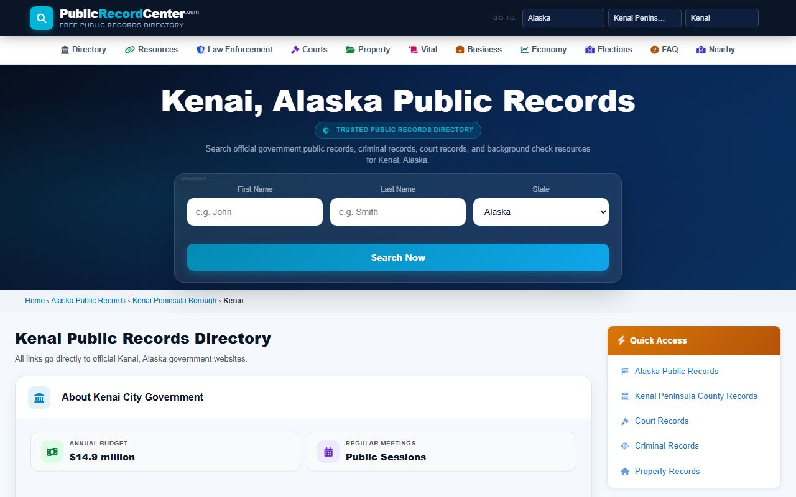Click the Property folder icon

350,50
